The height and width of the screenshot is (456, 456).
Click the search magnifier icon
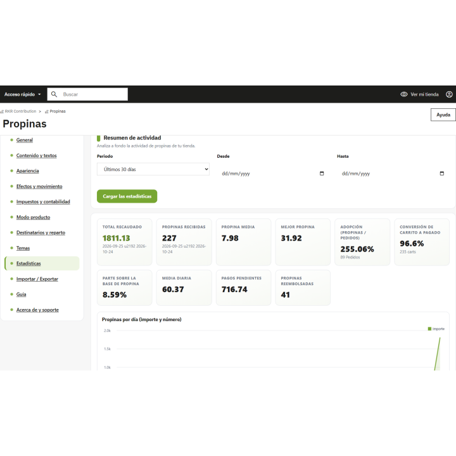click(54, 94)
